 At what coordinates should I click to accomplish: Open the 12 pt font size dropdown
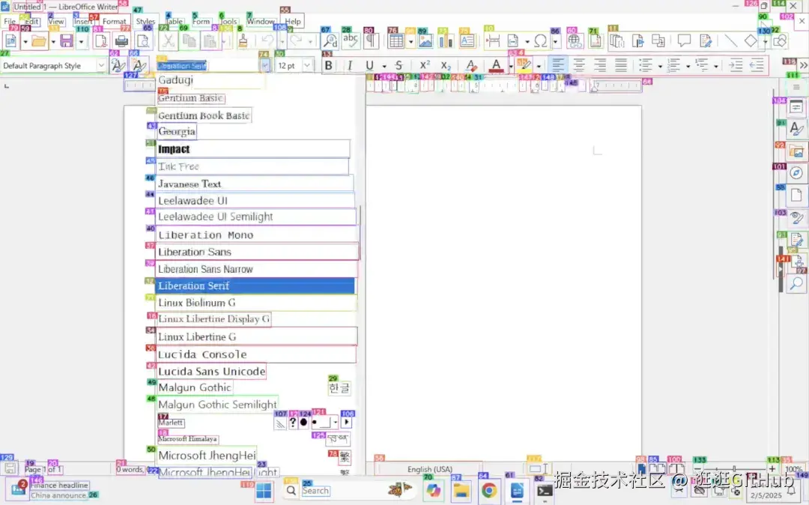tap(307, 65)
